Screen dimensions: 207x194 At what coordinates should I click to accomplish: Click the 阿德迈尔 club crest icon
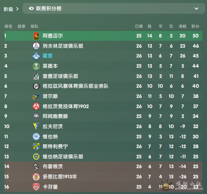(36, 36)
